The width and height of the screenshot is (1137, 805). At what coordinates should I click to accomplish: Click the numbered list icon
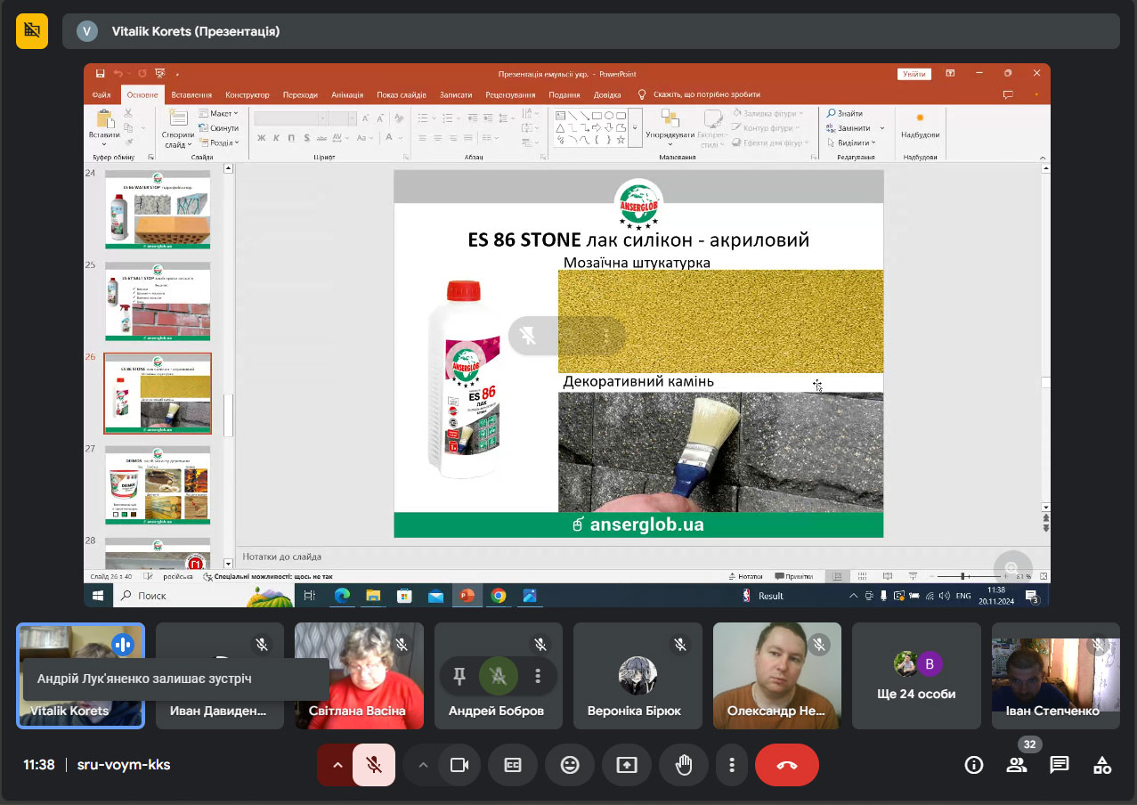pos(448,118)
